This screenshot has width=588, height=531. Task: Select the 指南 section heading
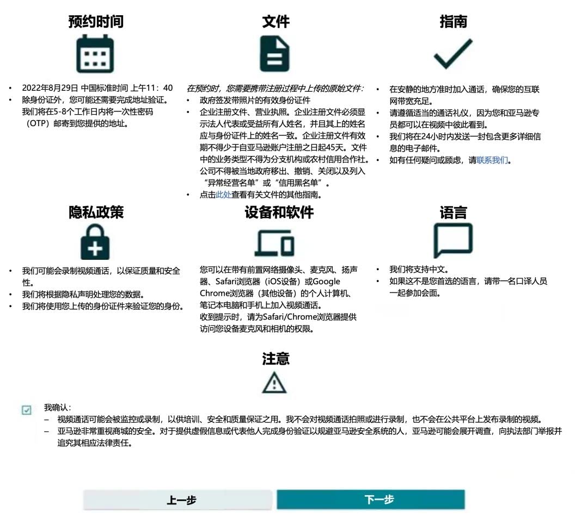click(453, 21)
